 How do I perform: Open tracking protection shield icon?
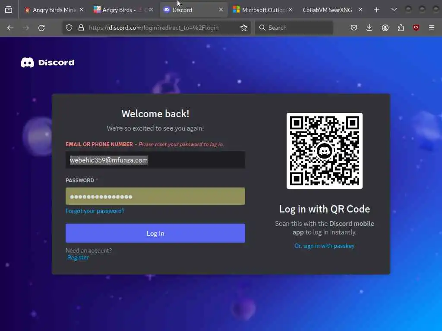[x=69, y=28]
